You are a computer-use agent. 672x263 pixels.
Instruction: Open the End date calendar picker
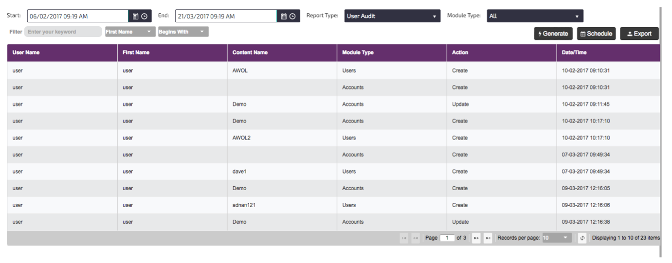(x=284, y=16)
